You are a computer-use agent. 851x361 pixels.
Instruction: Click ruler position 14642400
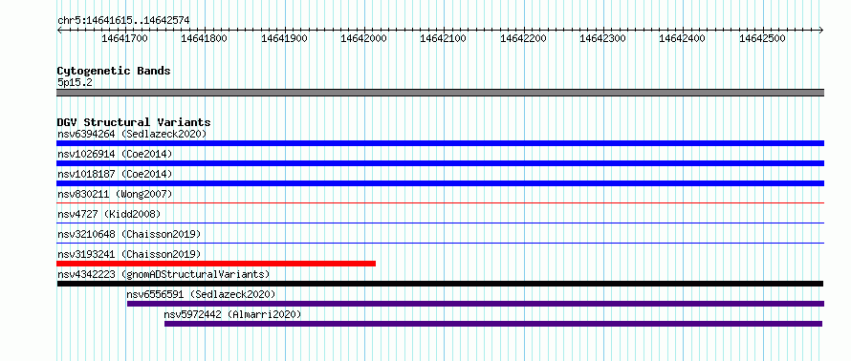coord(682,38)
